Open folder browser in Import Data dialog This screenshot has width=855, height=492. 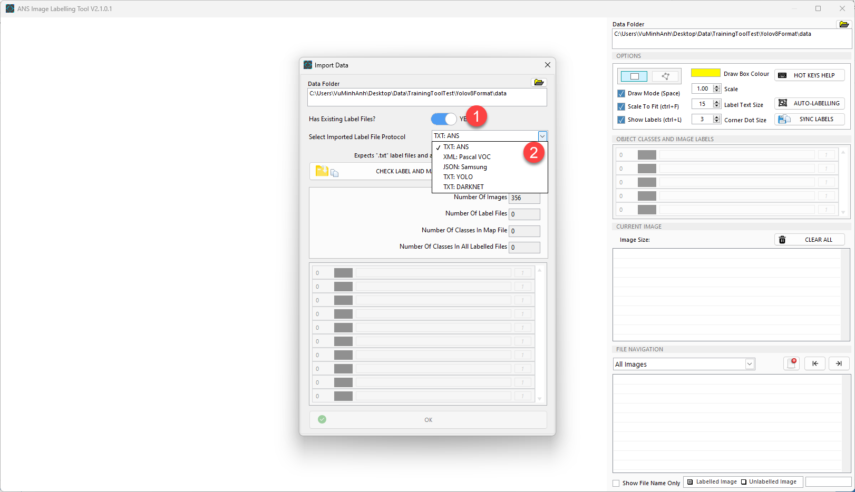tap(539, 82)
